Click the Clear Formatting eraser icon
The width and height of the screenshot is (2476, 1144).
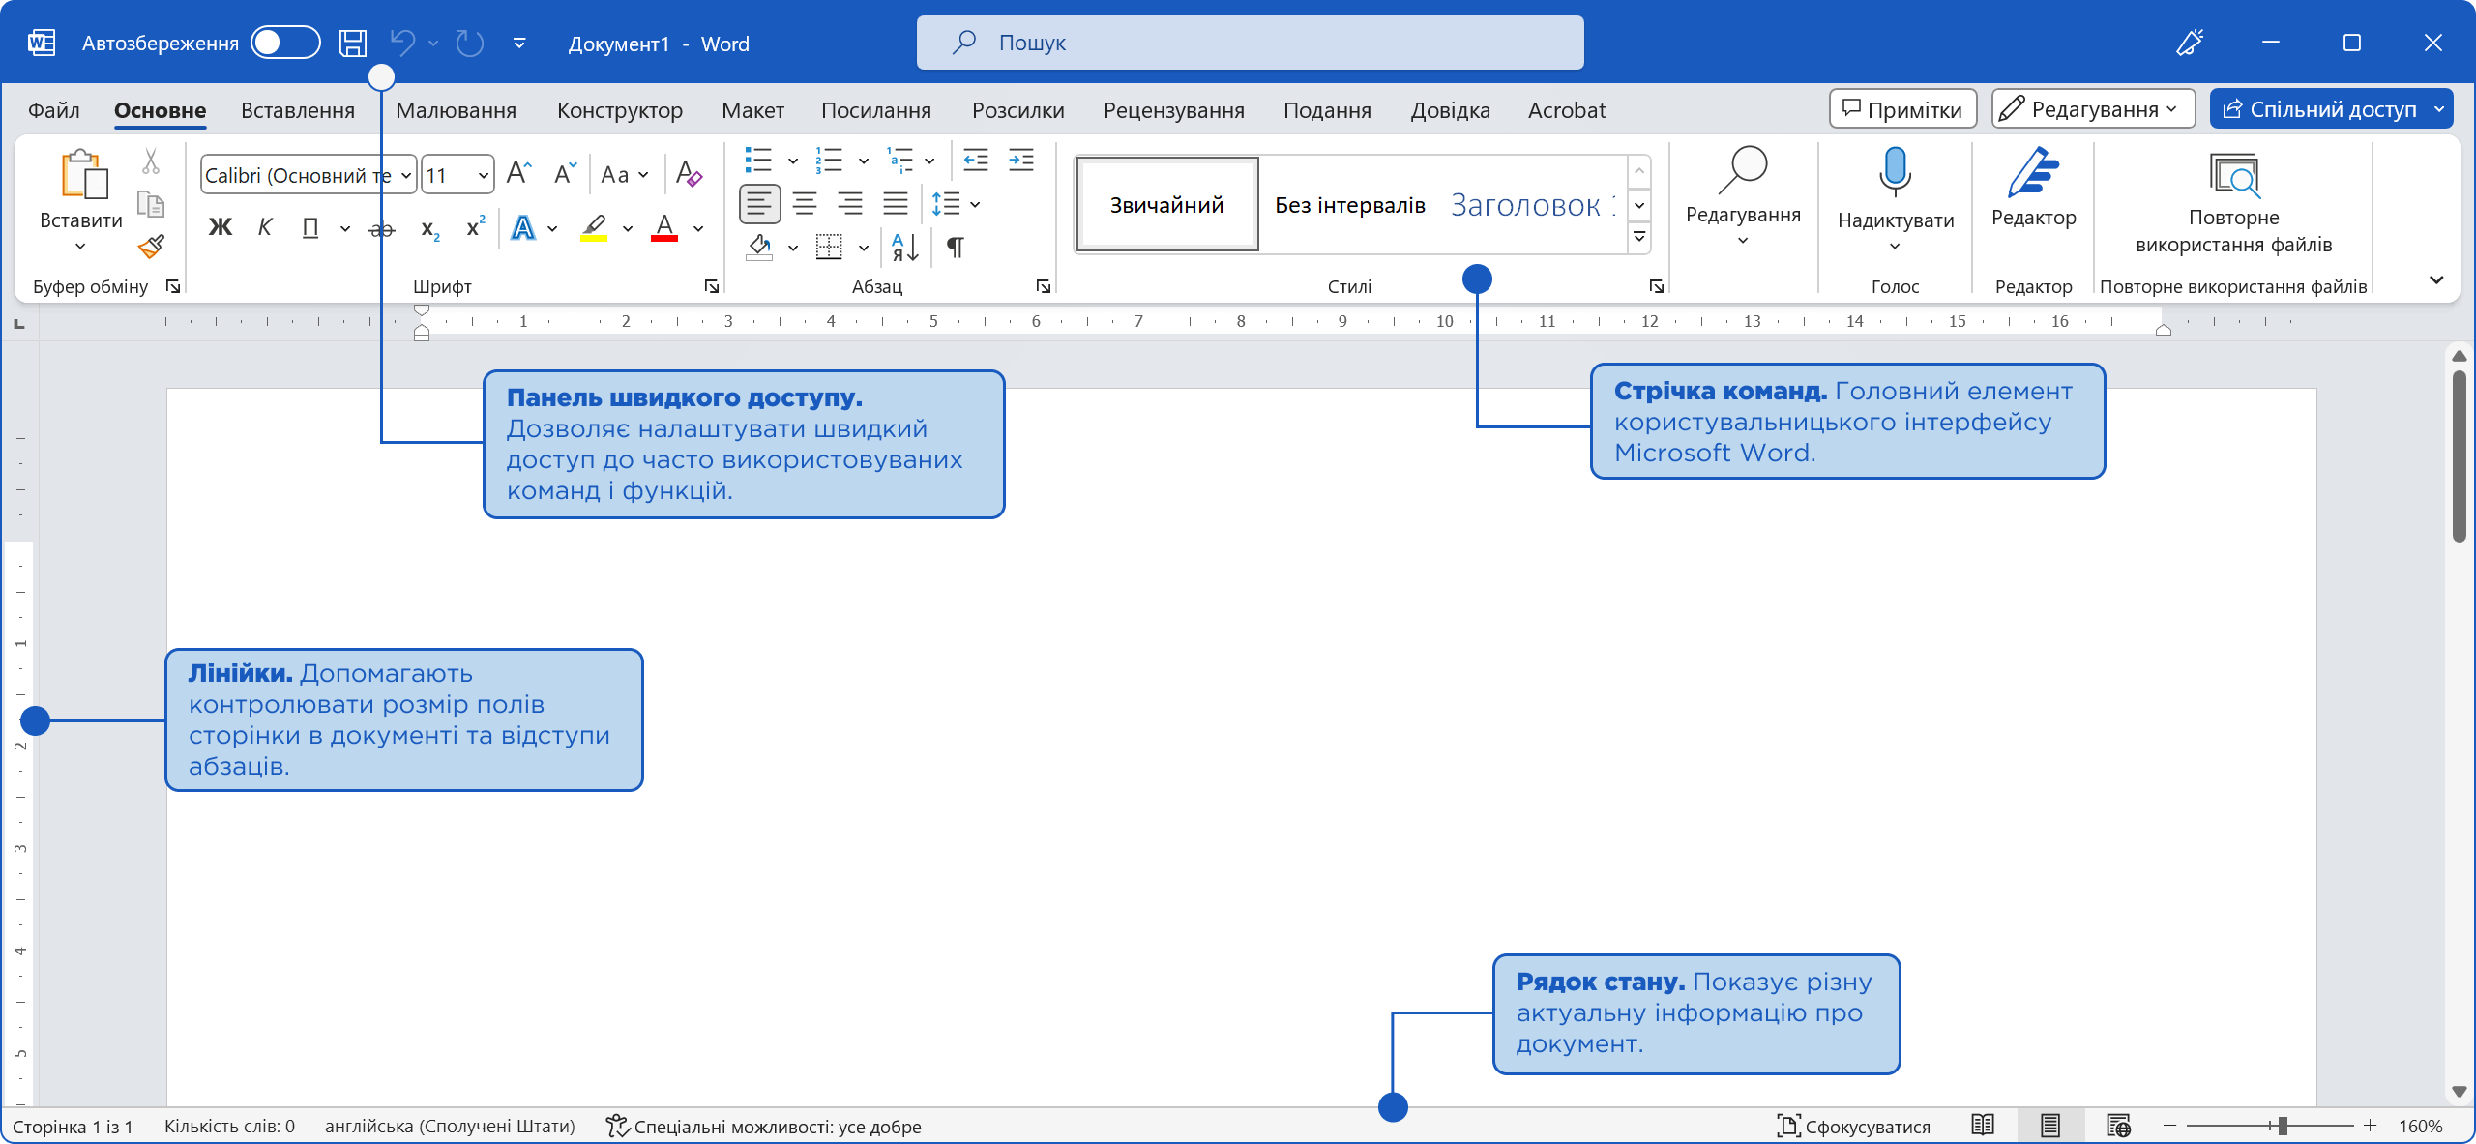tap(689, 174)
